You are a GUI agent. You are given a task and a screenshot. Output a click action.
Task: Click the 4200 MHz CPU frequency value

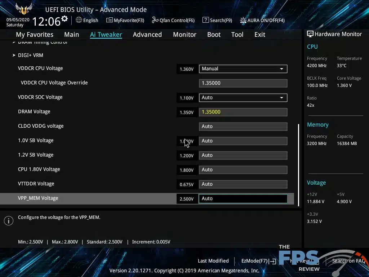click(x=316, y=66)
